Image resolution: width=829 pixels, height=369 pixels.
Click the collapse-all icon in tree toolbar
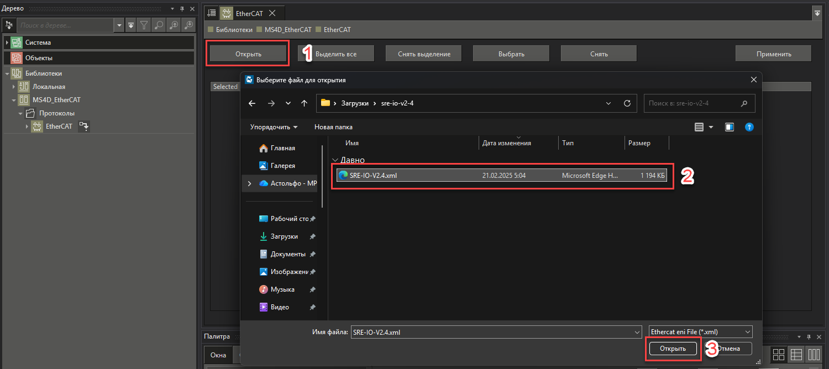click(x=131, y=25)
